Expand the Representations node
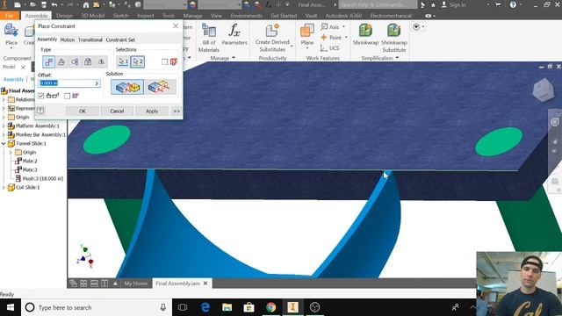Screen dimensions: 562x316 (x=4, y=108)
